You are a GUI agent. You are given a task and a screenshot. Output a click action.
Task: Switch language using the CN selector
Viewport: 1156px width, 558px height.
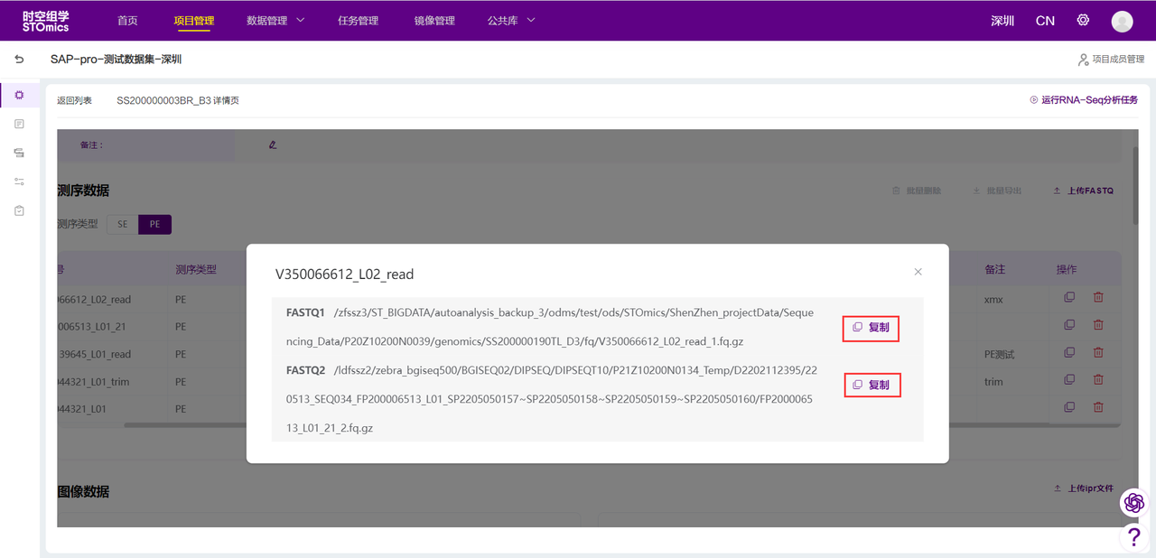point(1045,21)
